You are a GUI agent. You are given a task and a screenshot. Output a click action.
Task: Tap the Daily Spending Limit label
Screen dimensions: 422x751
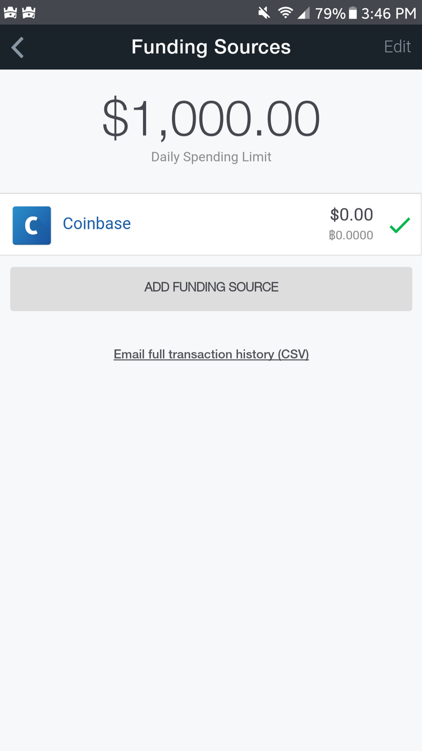[211, 157]
